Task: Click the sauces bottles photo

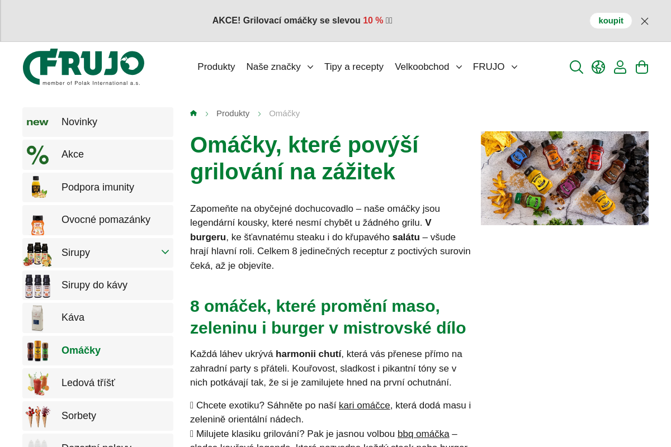Action: [x=565, y=178]
